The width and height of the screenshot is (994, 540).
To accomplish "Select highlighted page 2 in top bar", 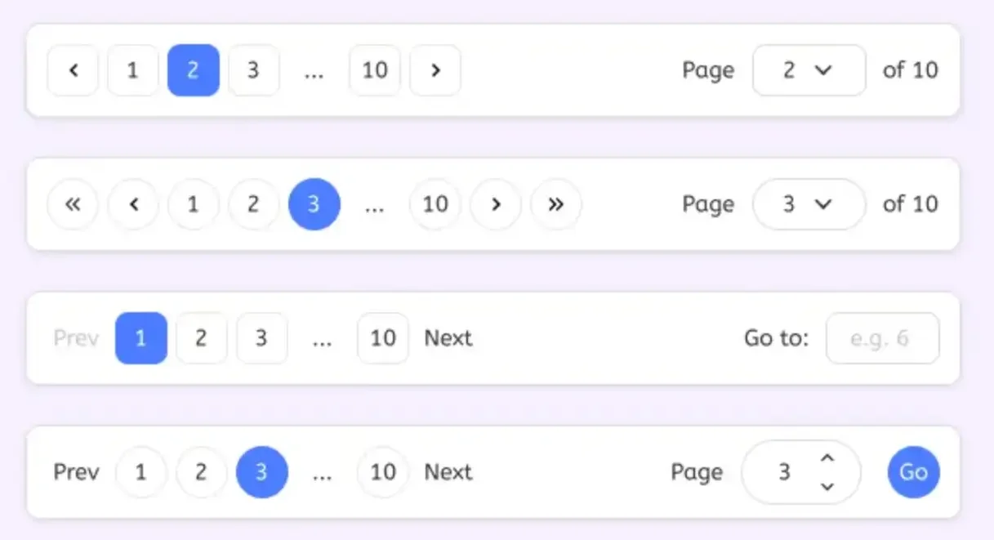I will 194,70.
